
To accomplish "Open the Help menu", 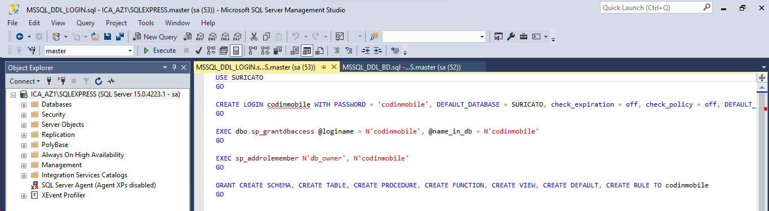I will pos(208,23).
